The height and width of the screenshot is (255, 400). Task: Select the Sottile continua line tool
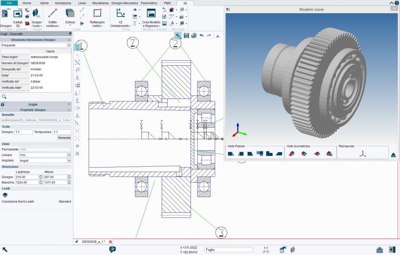[x=52, y=20]
